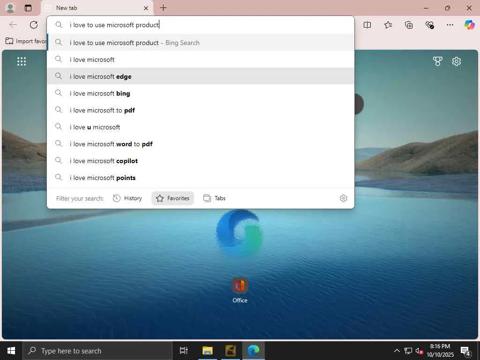Choose 'i love microsoft copilot' suggestion

coord(201,160)
